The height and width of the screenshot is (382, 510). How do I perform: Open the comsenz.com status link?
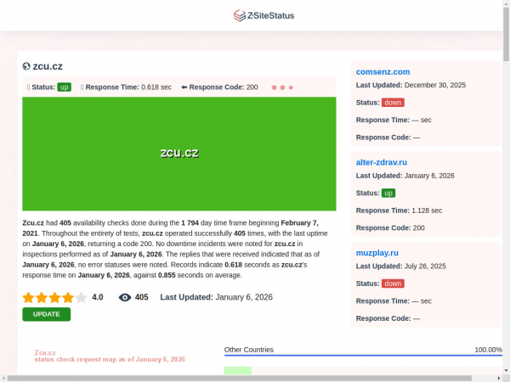coord(382,71)
